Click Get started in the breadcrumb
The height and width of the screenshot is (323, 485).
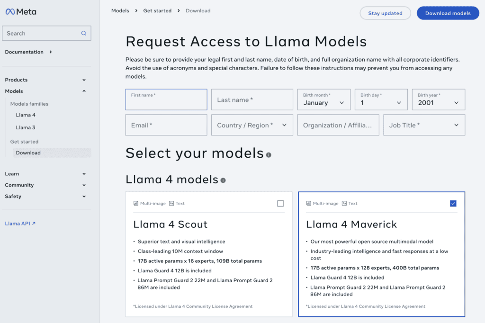[x=157, y=10]
